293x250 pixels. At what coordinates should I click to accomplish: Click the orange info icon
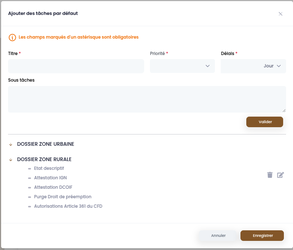(12, 38)
